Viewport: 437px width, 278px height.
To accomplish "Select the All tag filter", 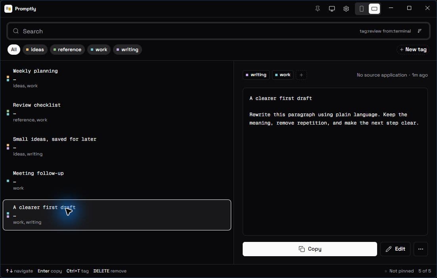I will tap(13, 49).
